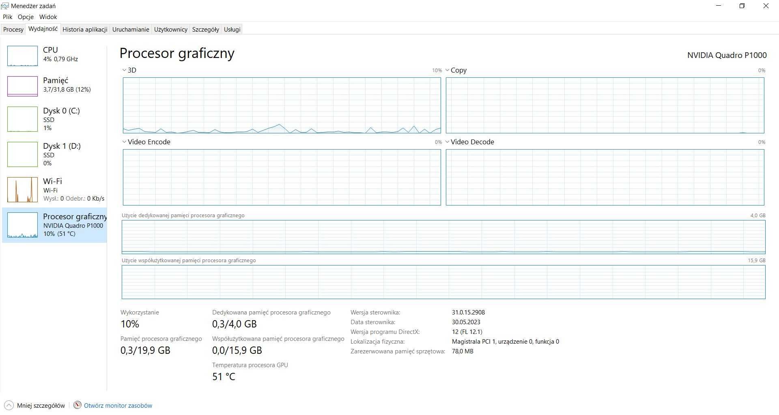Screen dimensions: 779x415
Task: Click the GPU mini graph thumbnail
Action: pyautogui.click(x=22, y=225)
